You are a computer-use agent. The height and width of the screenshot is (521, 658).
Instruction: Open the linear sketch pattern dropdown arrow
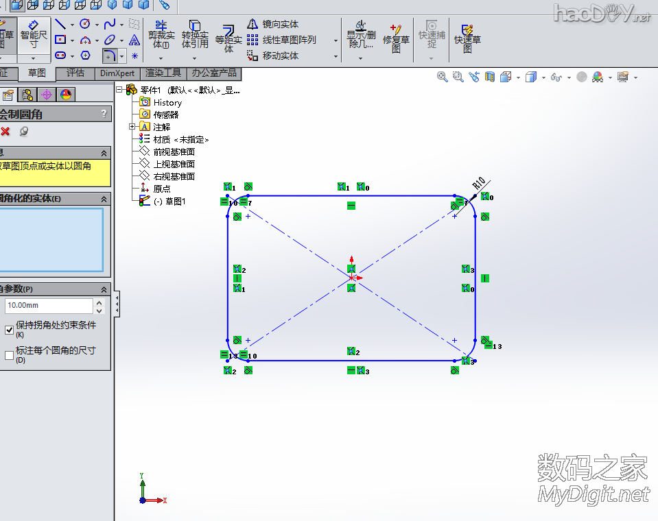click(x=336, y=40)
